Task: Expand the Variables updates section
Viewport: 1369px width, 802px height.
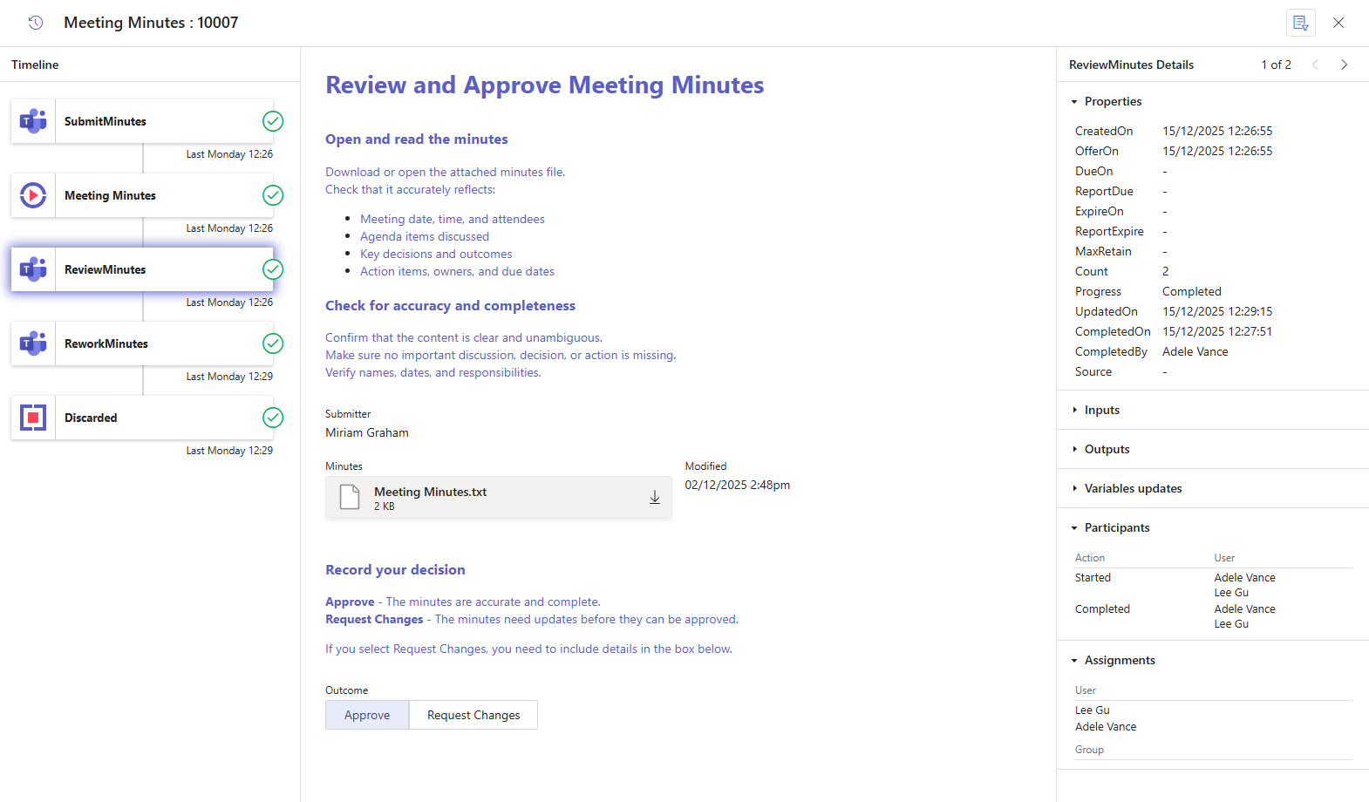Action: [x=1132, y=489]
